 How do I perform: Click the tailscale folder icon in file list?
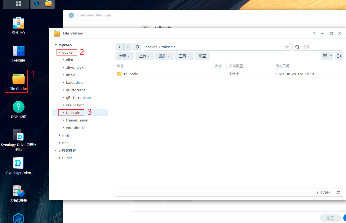[x=119, y=74]
